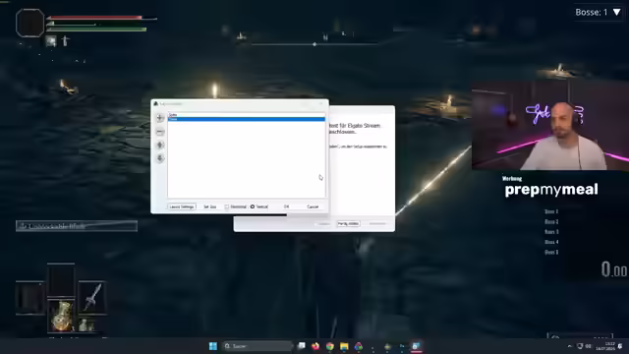Remove the component with the minus icon

(x=160, y=132)
